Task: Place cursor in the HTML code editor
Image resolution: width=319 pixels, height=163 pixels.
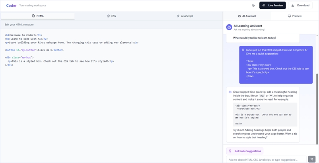Action: [111, 99]
